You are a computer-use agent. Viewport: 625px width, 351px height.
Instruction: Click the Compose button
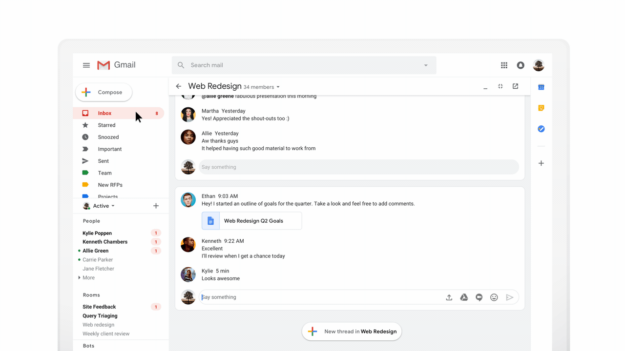(x=104, y=92)
